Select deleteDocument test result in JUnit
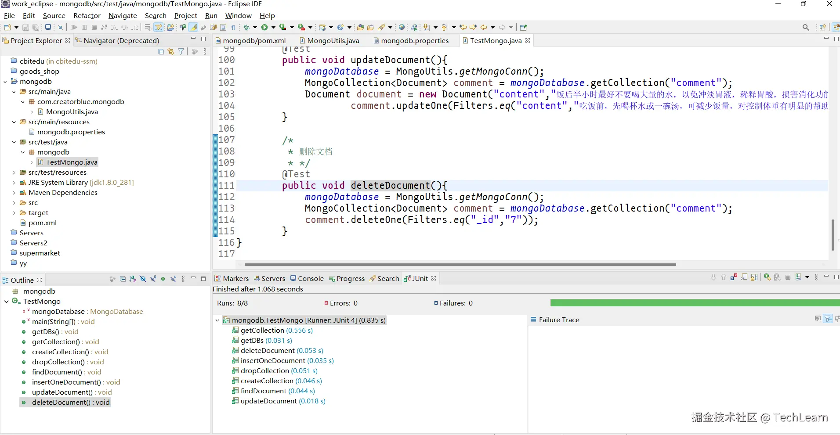840x435 pixels. pyautogui.click(x=267, y=351)
